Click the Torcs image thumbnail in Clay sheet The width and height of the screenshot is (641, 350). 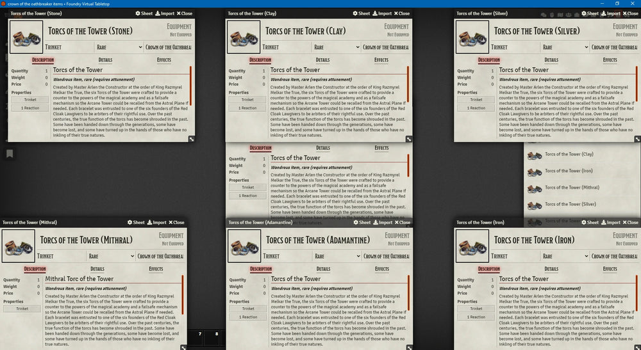[x=244, y=37]
